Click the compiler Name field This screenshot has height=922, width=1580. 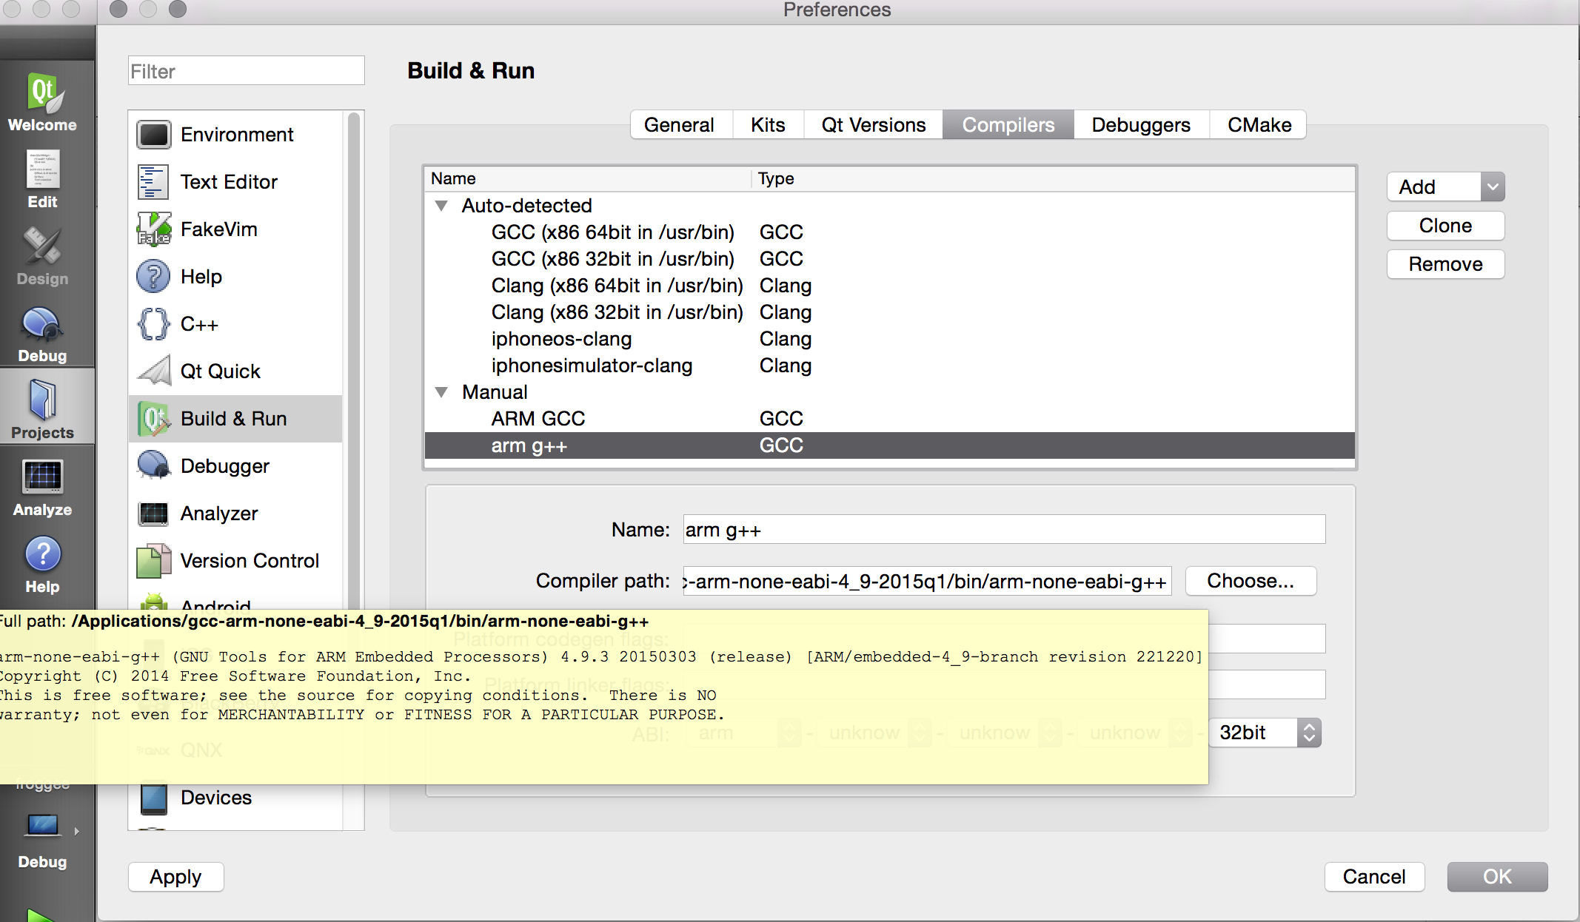(1004, 530)
